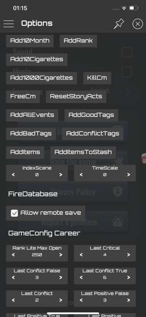
Task: Tap the Add10Month button
Action: [30, 41]
